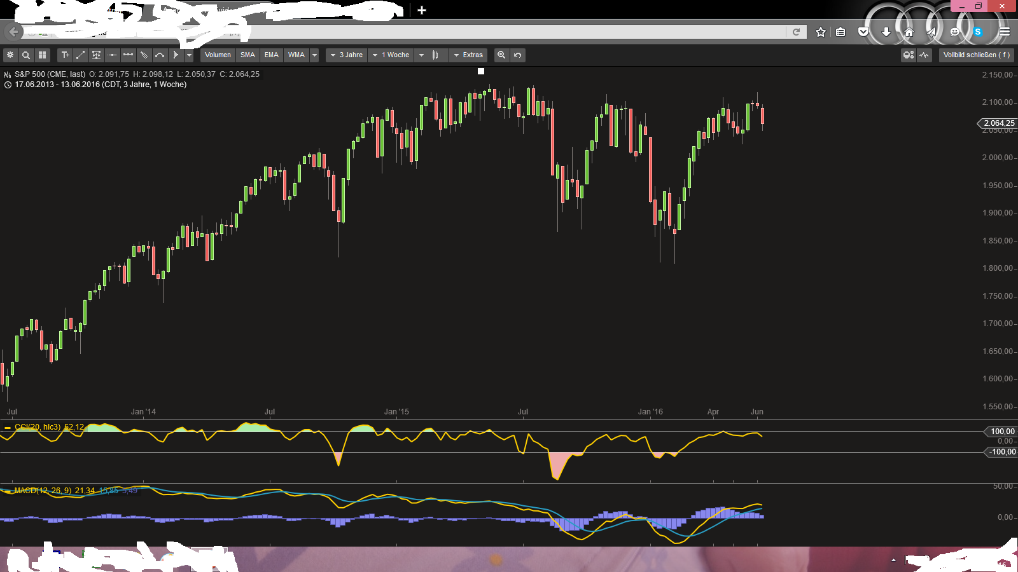The width and height of the screenshot is (1018, 572).
Task: Click the MACD(12, 26, 9) indicator label
Action: [43, 491]
